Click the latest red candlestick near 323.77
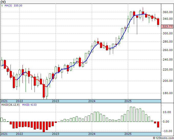 pyautogui.click(x=158, y=22)
